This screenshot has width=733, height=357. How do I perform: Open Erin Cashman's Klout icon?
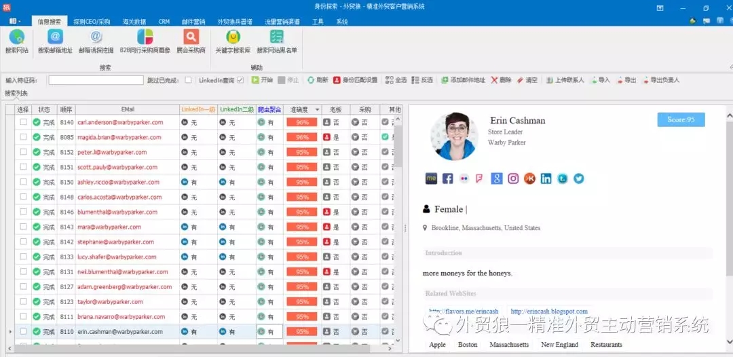(x=529, y=178)
